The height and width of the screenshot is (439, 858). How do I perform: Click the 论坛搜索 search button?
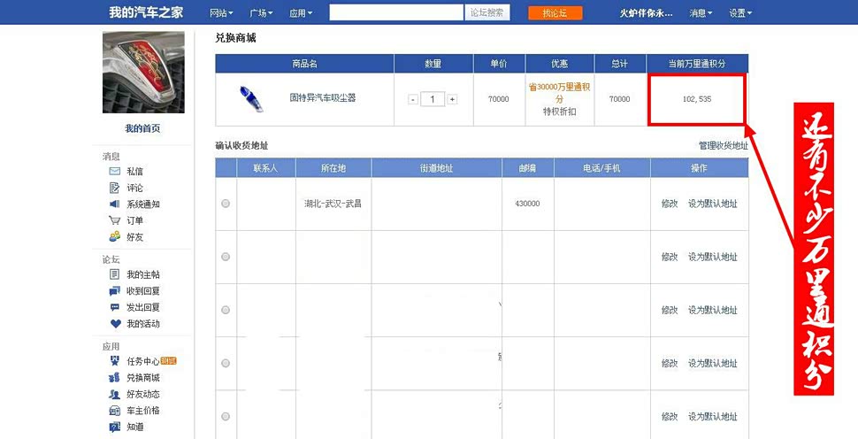[487, 12]
